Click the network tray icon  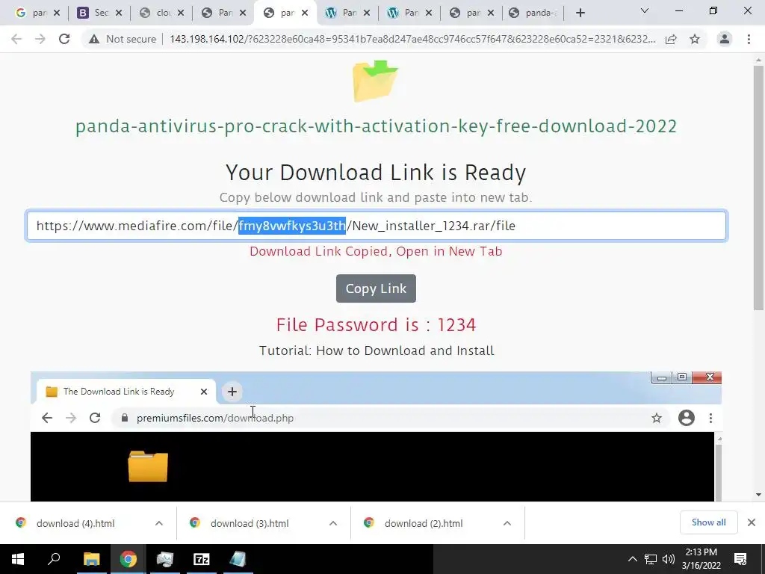(x=651, y=559)
